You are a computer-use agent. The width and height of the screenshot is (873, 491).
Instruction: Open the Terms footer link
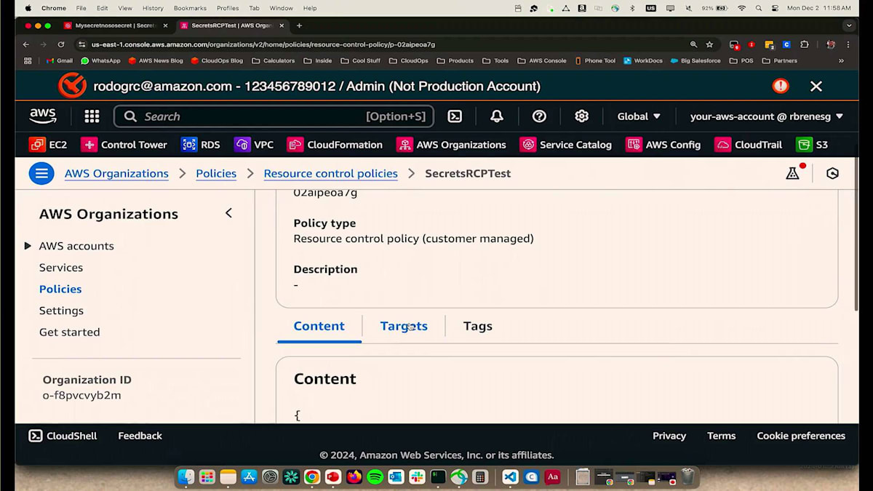point(721,436)
